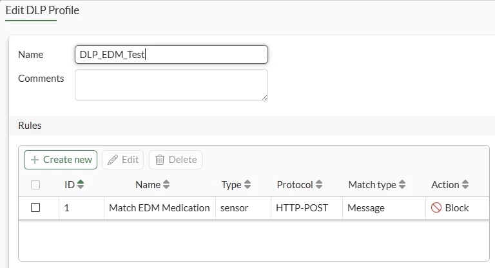Sort rules by Type column arrows

[247, 184]
